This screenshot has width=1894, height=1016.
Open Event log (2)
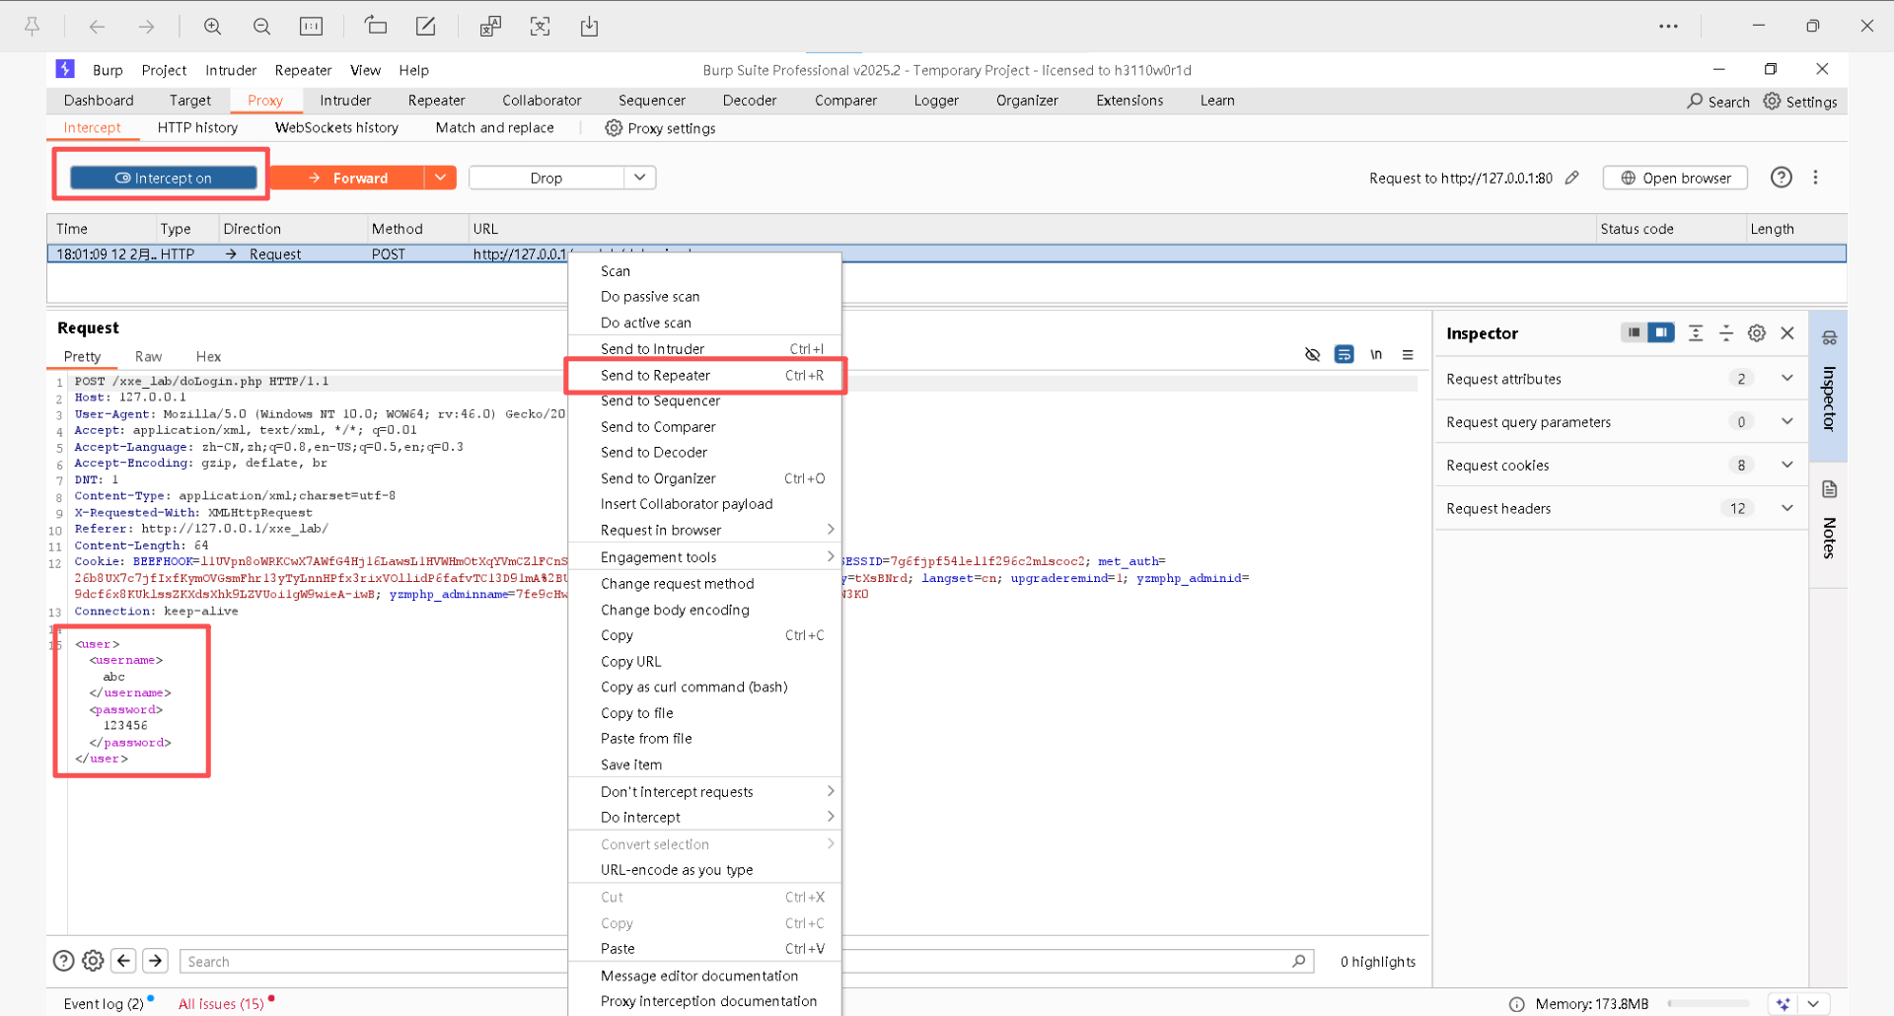[104, 1004]
